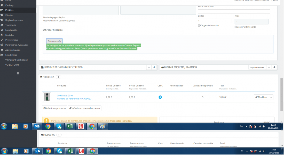Click the Imprimir resumen button
Viewport: 284px width, 160px height.
[257, 67]
